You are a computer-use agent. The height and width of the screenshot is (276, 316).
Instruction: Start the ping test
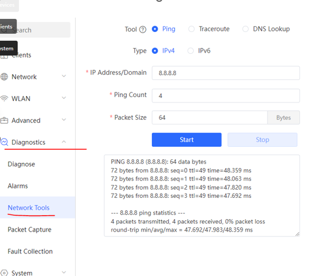(187, 140)
